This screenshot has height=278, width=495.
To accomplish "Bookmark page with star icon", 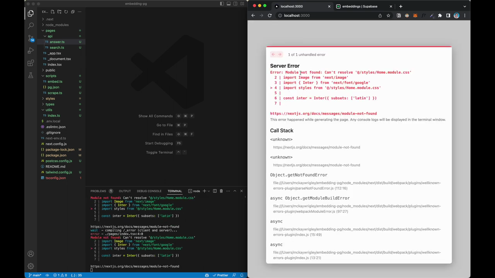I will (x=388, y=15).
